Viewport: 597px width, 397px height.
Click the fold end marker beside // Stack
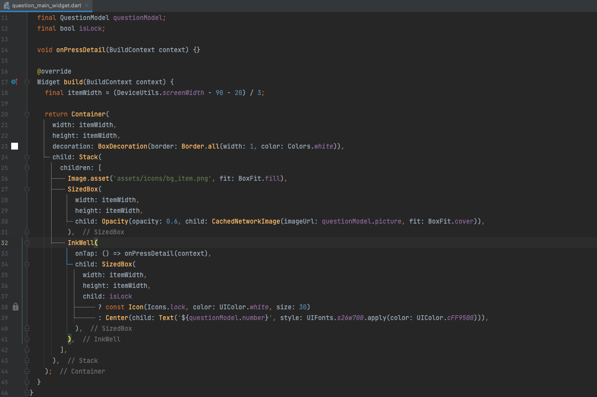tap(27, 360)
